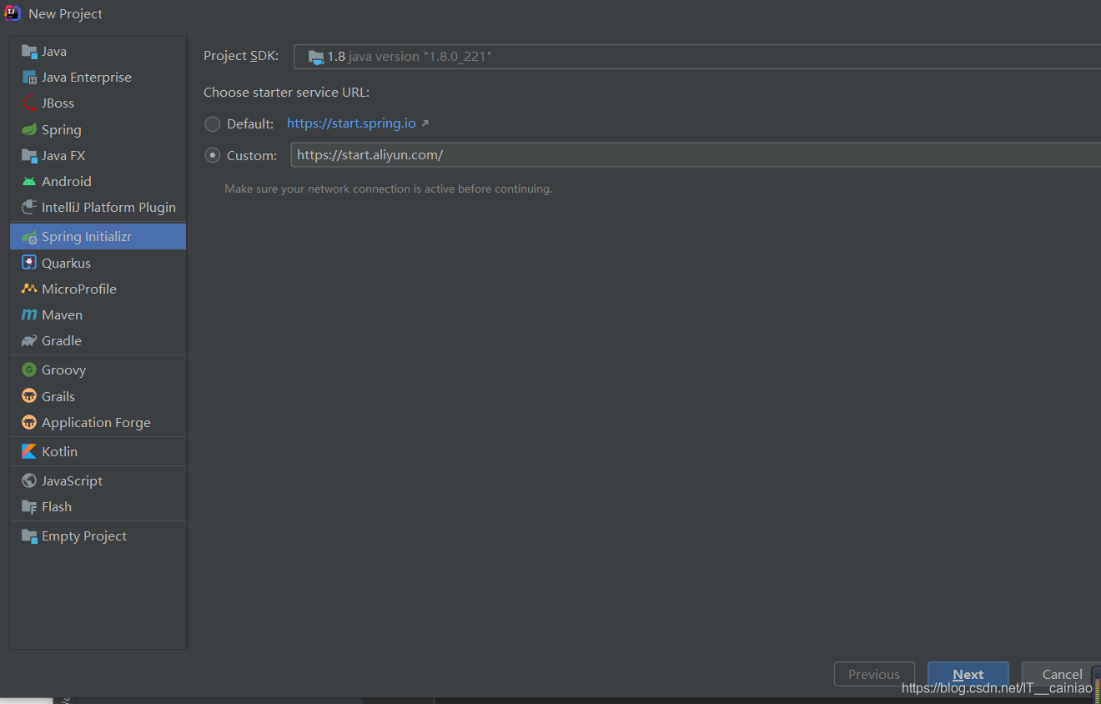Click the Groovy green circle icon
1101x704 pixels.
coord(29,370)
